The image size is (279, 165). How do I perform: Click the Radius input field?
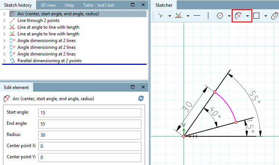click(x=90, y=135)
